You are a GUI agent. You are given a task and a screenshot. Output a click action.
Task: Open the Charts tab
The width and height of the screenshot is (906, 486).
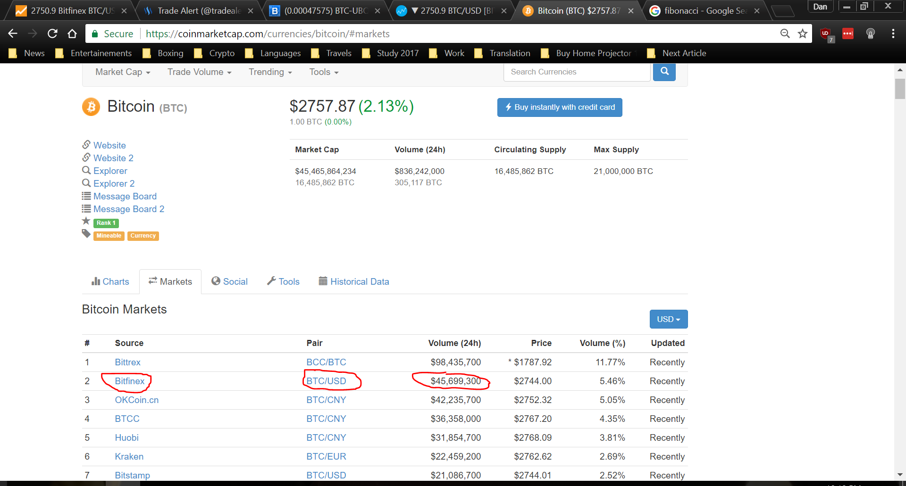pyautogui.click(x=110, y=281)
